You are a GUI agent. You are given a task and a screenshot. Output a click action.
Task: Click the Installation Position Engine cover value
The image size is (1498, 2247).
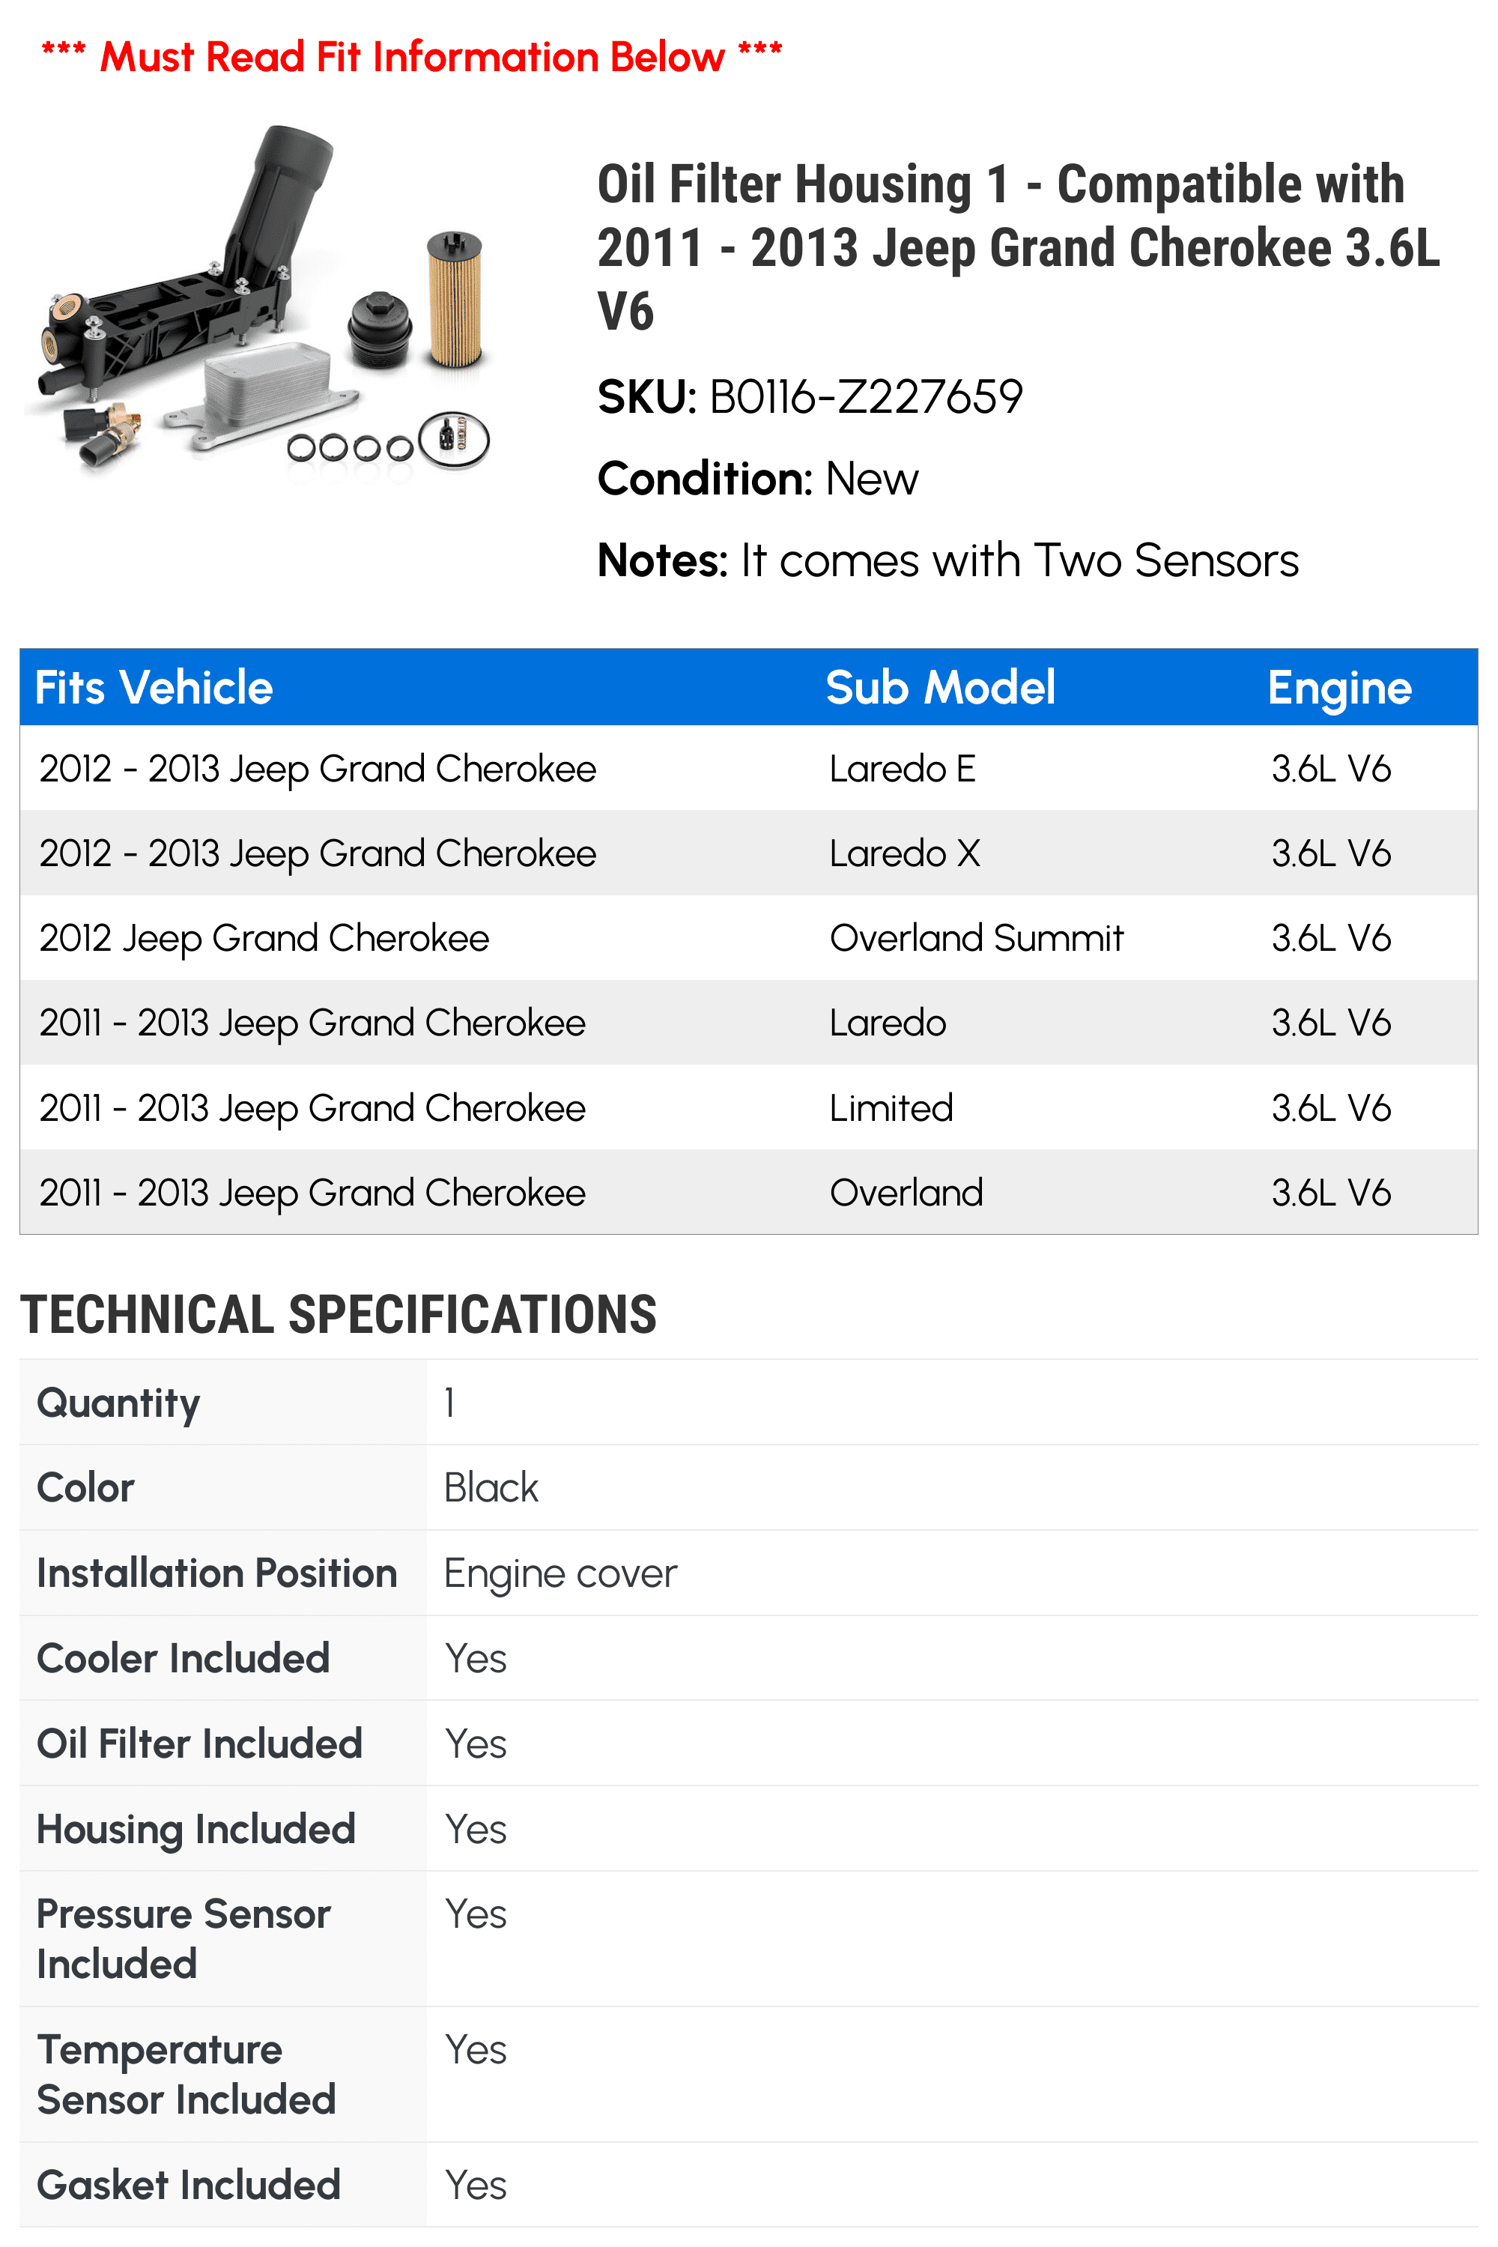coord(561,1573)
